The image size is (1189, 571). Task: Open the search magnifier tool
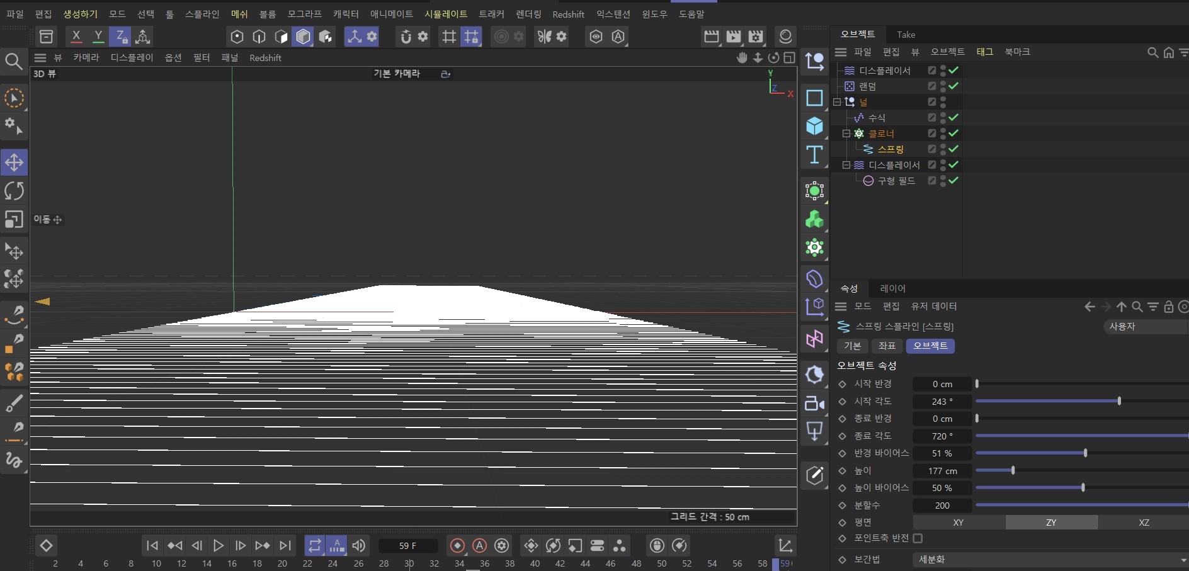click(14, 61)
